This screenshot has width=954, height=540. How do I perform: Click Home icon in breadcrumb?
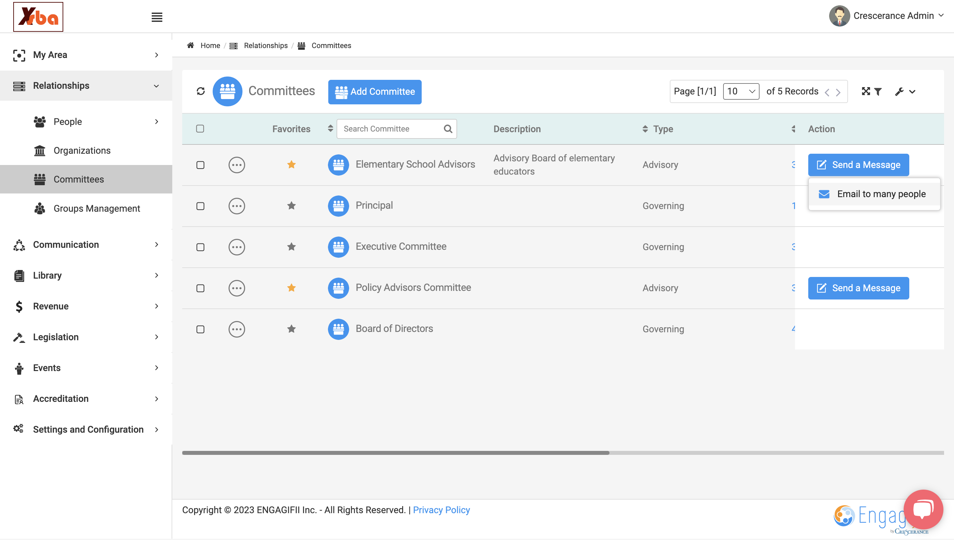click(x=190, y=45)
